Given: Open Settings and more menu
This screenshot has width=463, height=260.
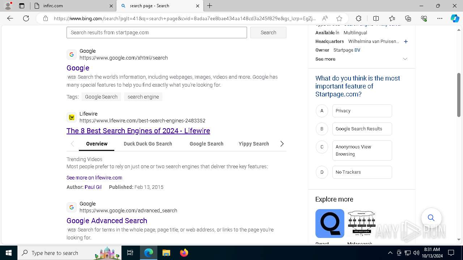Looking at the screenshot, I should coord(440,18).
